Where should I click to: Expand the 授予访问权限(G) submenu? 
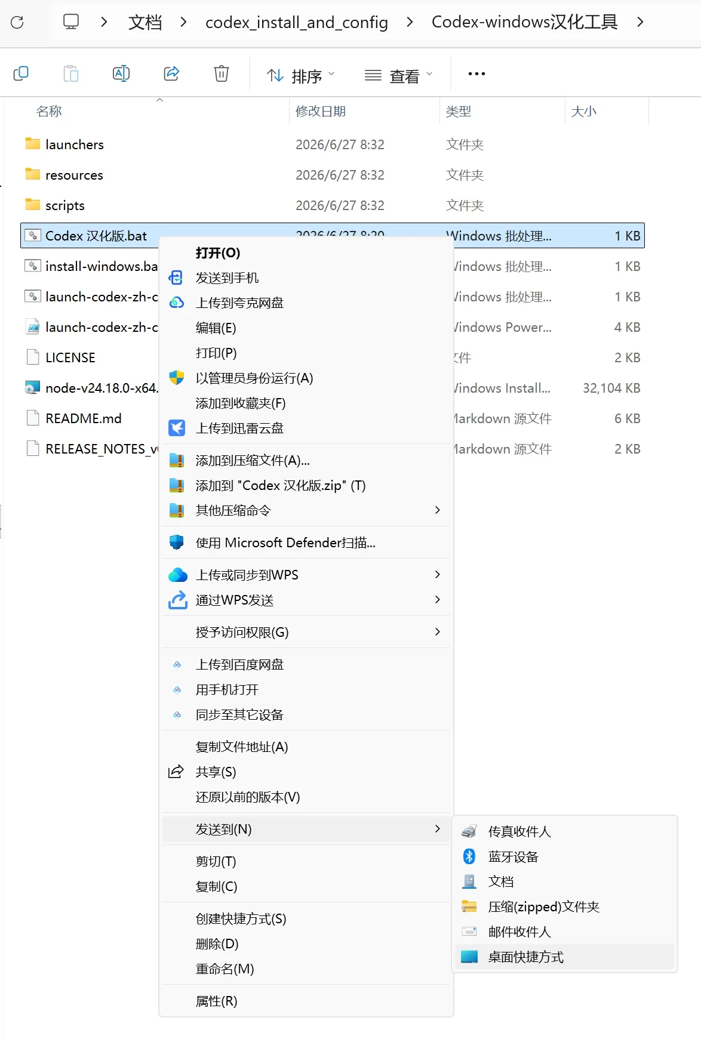pos(438,632)
